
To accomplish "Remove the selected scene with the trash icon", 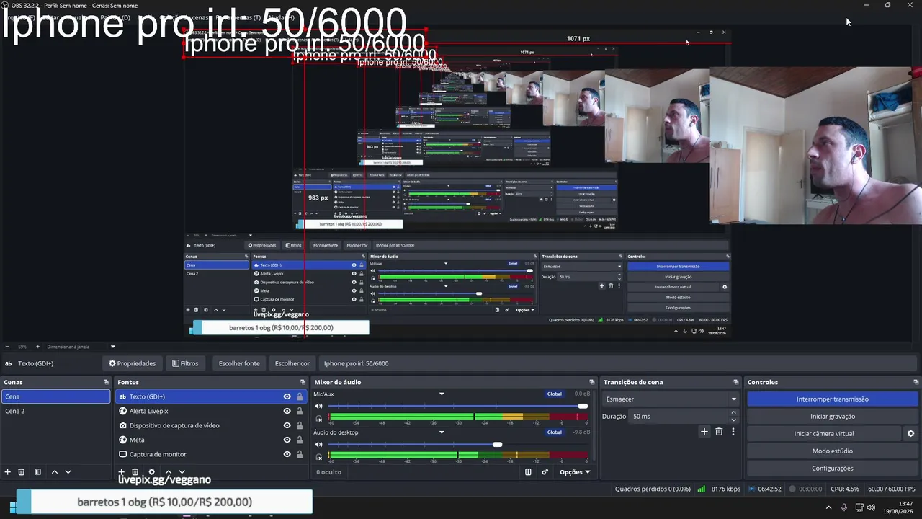I will tap(22, 472).
